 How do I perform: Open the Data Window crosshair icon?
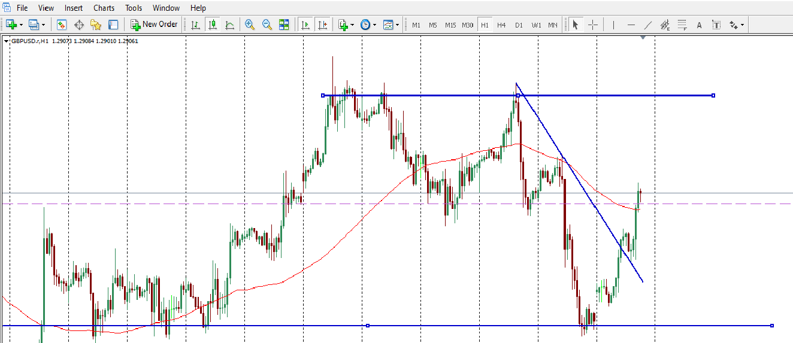[x=79, y=25]
